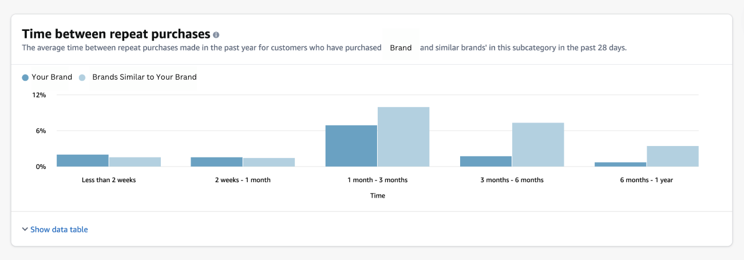Click the chevron next to Show data table
The image size is (744, 260).
pyautogui.click(x=25, y=229)
